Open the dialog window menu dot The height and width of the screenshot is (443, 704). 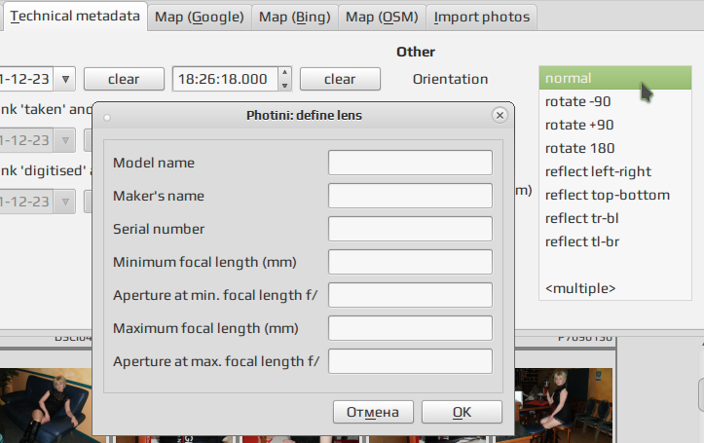[x=107, y=118]
